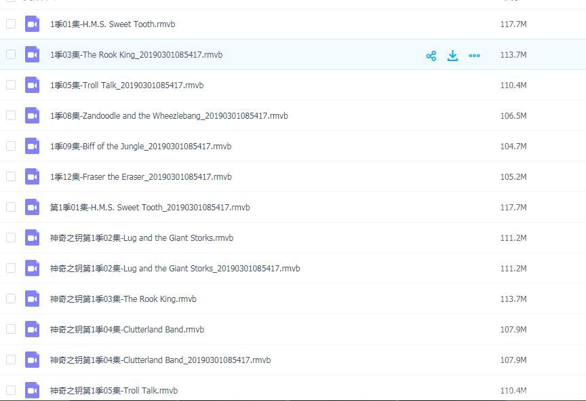Tick checkbox for Zandoodle and the Wheezlebang
The height and width of the screenshot is (401, 586).
point(11,116)
